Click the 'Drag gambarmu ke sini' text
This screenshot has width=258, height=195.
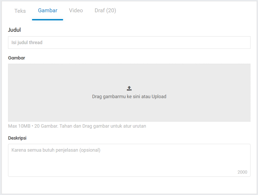pos(115,96)
